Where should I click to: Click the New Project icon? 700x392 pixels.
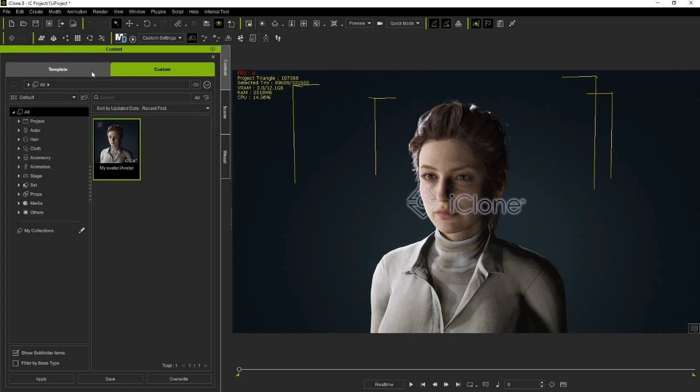pyautogui.click(x=11, y=23)
